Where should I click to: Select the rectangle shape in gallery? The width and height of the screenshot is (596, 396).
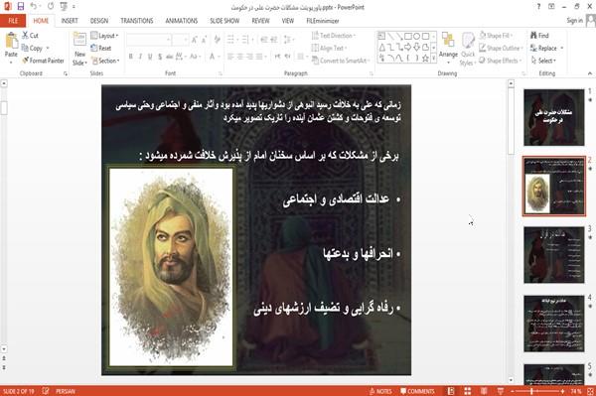click(408, 36)
